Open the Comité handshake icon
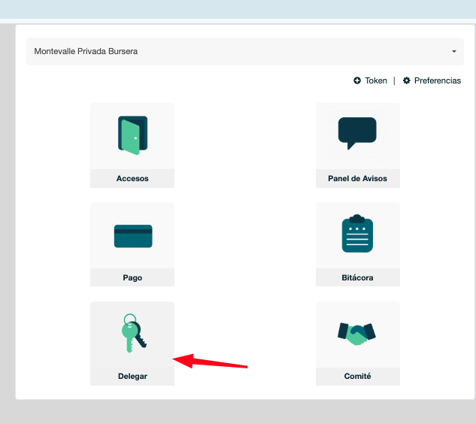The image size is (476, 424). click(x=356, y=334)
